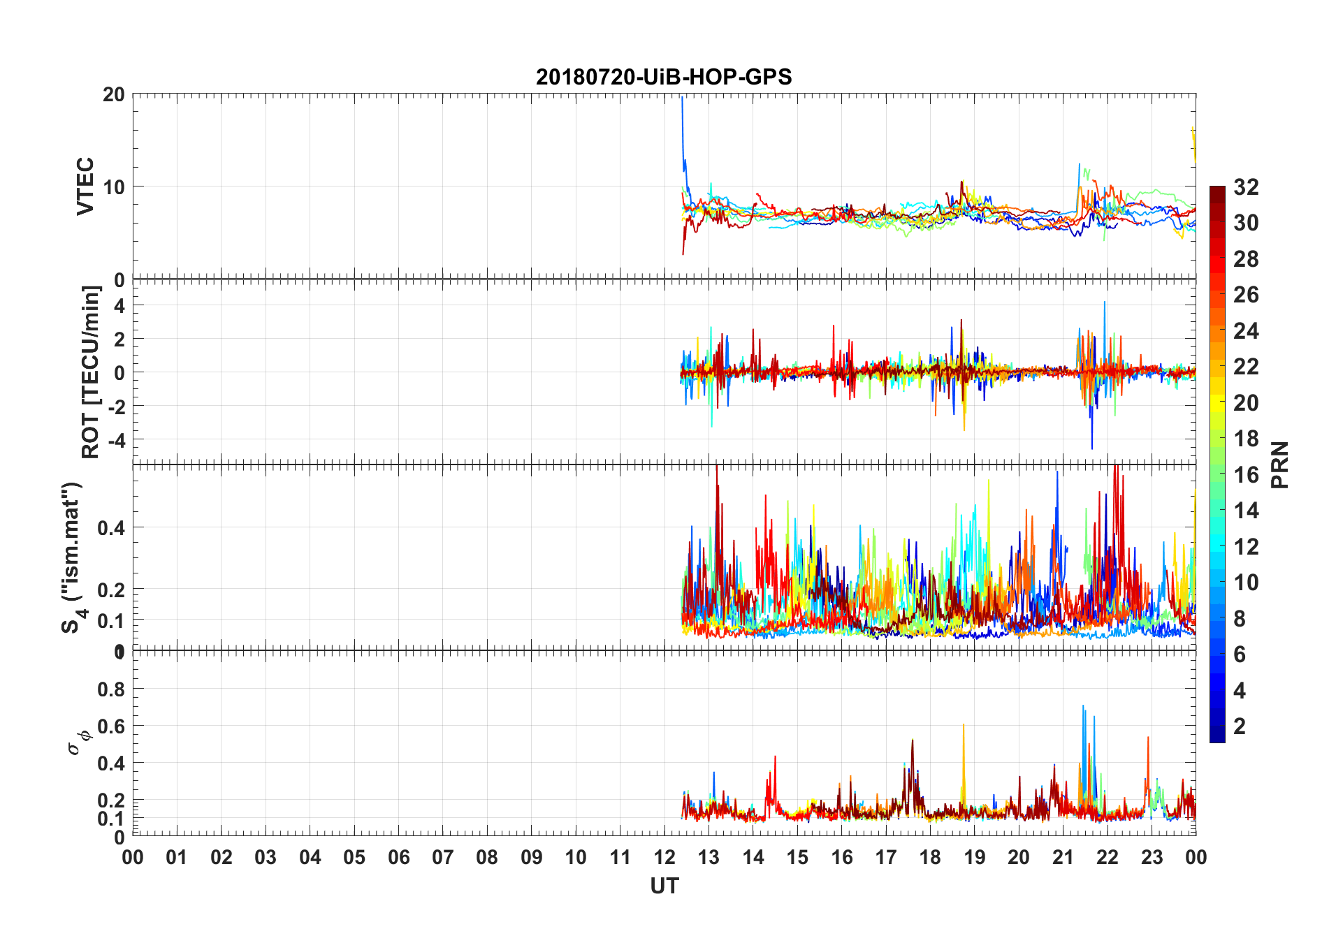The height and width of the screenshot is (929, 1329).
Task: Click the -4 tick on ROT axis
Action: [118, 440]
